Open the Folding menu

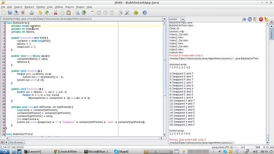point(41,7)
